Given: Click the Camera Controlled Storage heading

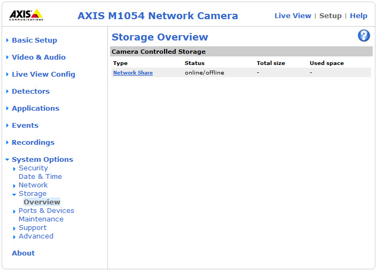Looking at the screenshot, I should 159,52.
